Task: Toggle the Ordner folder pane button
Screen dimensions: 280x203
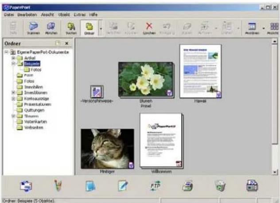Action: click(89, 28)
